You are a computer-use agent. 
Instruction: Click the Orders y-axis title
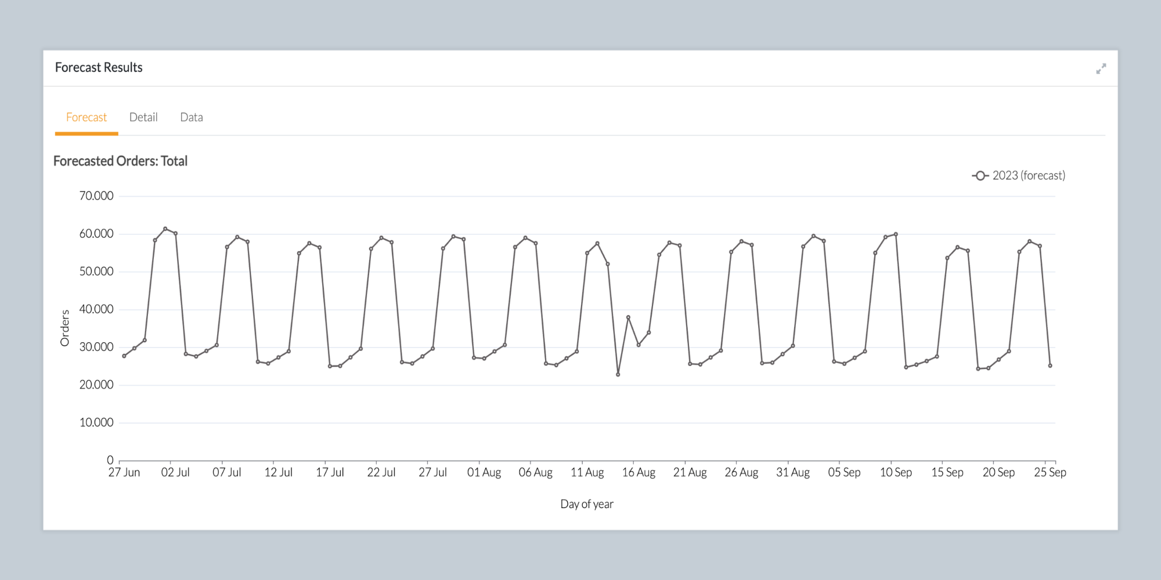(64, 328)
